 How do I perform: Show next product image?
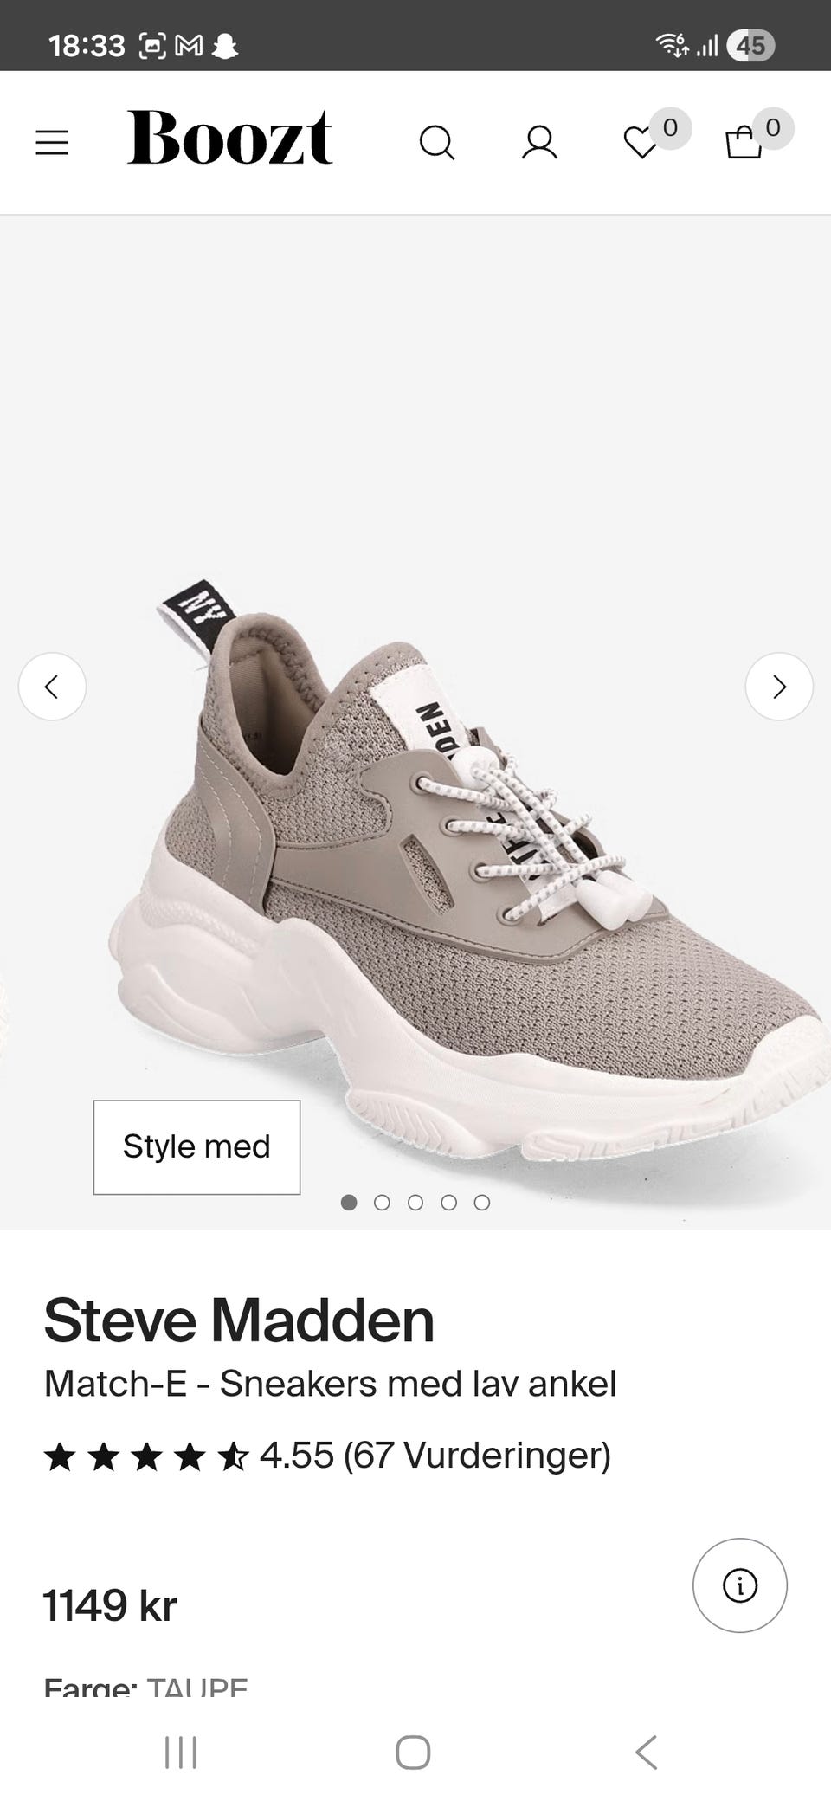point(779,687)
